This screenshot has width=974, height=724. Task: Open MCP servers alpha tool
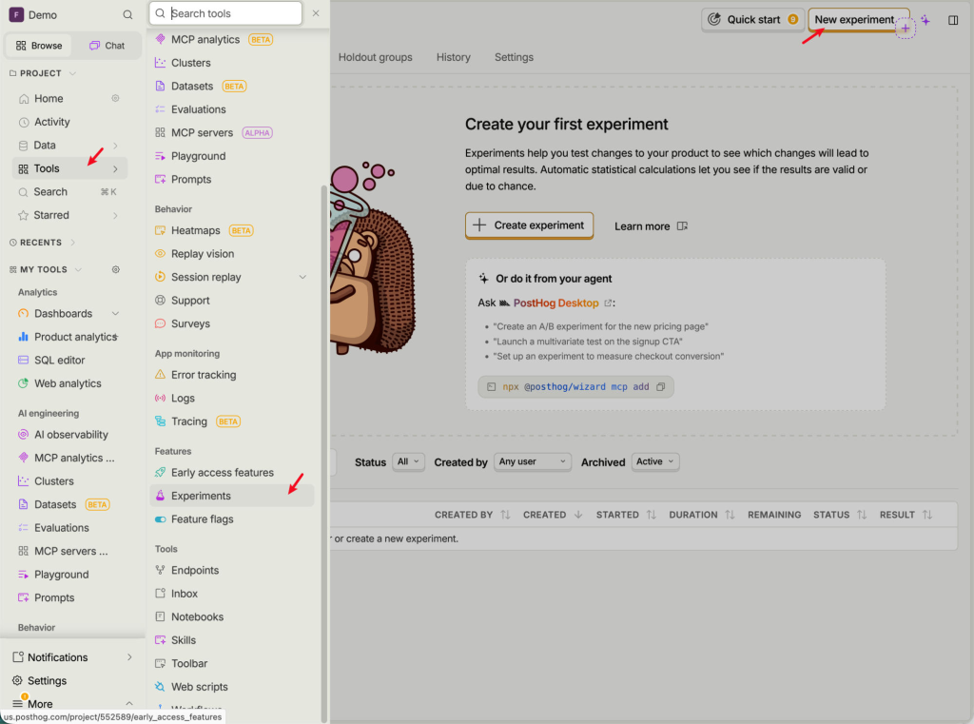click(232, 132)
